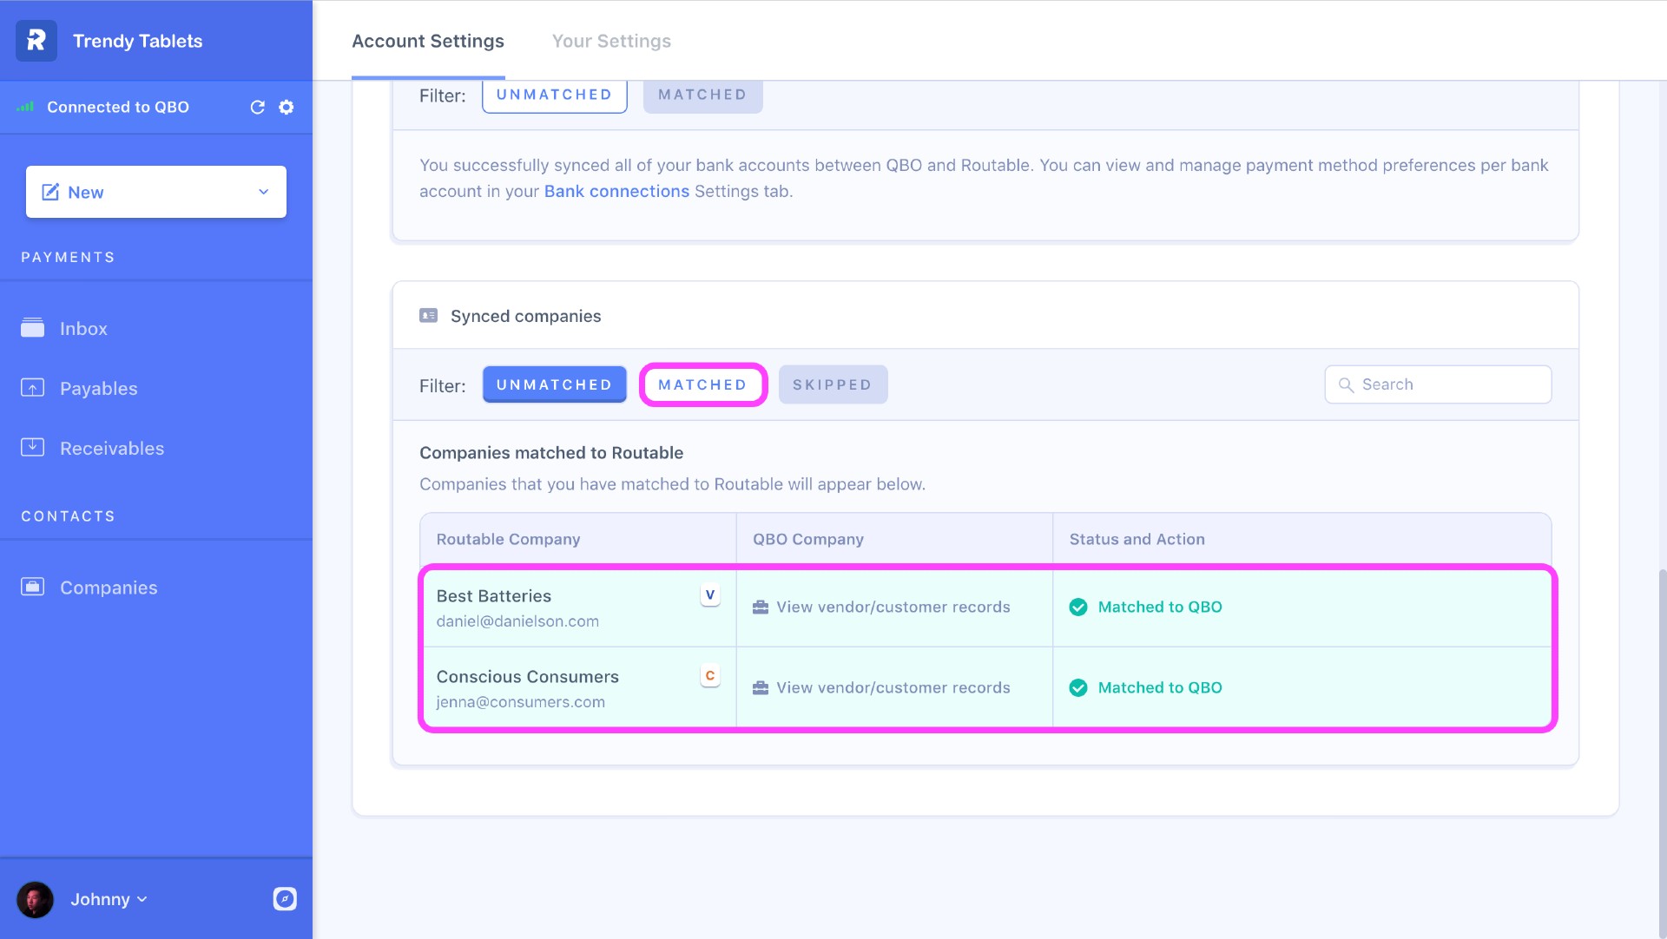View vendor/customer records for Best Batteries
Viewport: 1667px width, 939px height.
[x=893, y=607]
